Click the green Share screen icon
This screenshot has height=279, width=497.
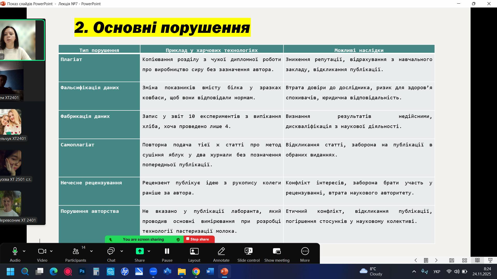140,251
